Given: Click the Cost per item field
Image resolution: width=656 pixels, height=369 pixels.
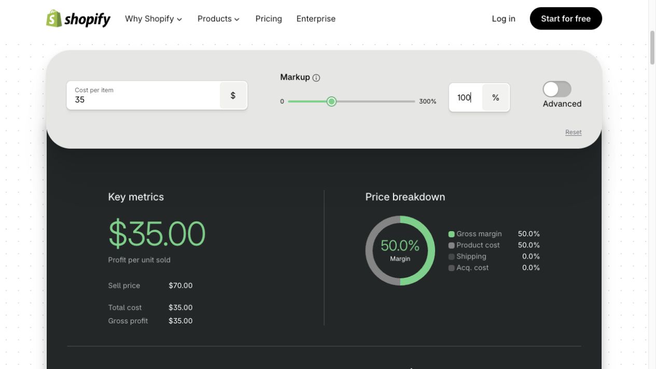Looking at the screenshot, I should (x=143, y=95).
